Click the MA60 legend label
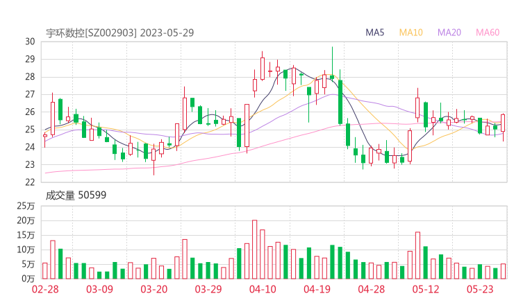The width and height of the screenshot is (514, 305). pos(488,33)
